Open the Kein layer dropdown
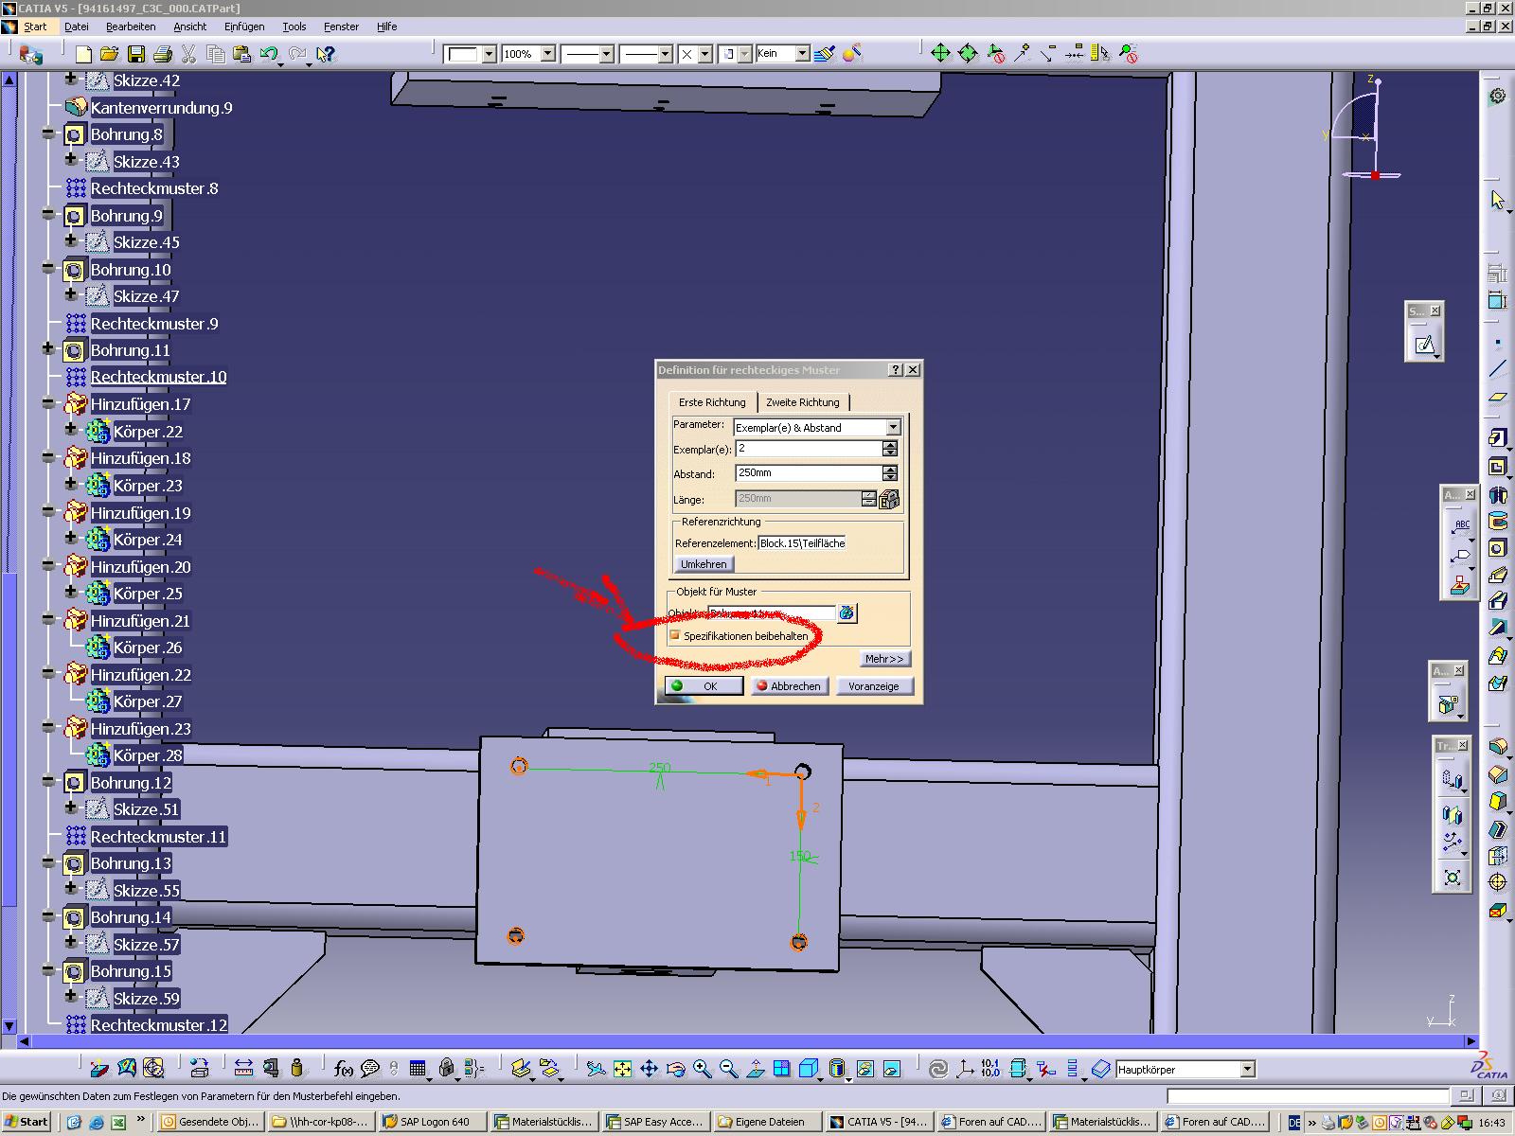Screen dimensions: 1515x1136 (802, 54)
